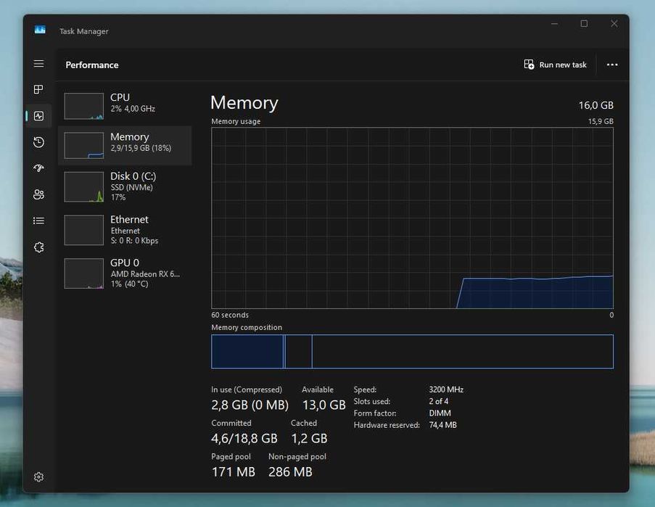This screenshot has height=507, width=655.
Task: Toggle the hamburger navigation menu
Action: pos(39,64)
